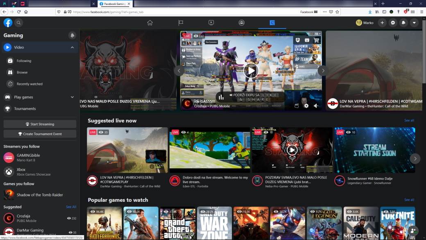Open settings gear on featured video
426x240 pixels.
(306, 105)
